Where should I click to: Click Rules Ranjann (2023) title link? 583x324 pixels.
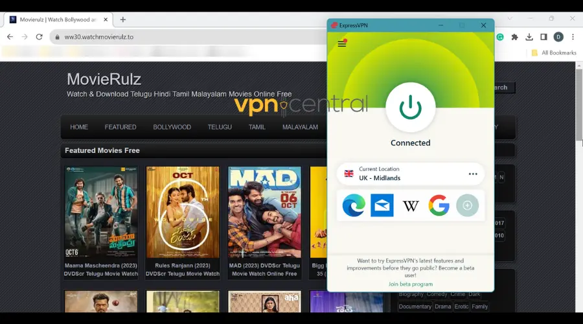(x=183, y=270)
